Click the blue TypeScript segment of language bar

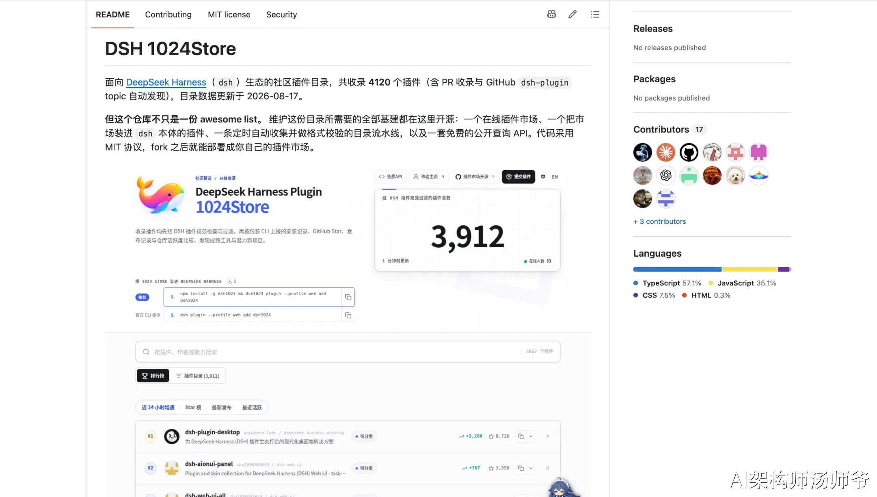coord(677,269)
